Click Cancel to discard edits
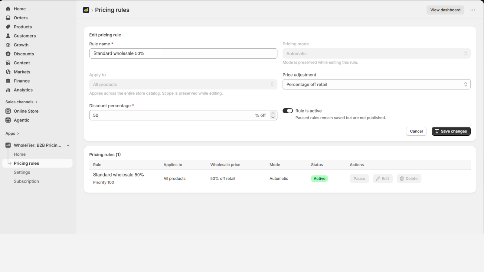The image size is (484, 272). (x=416, y=131)
